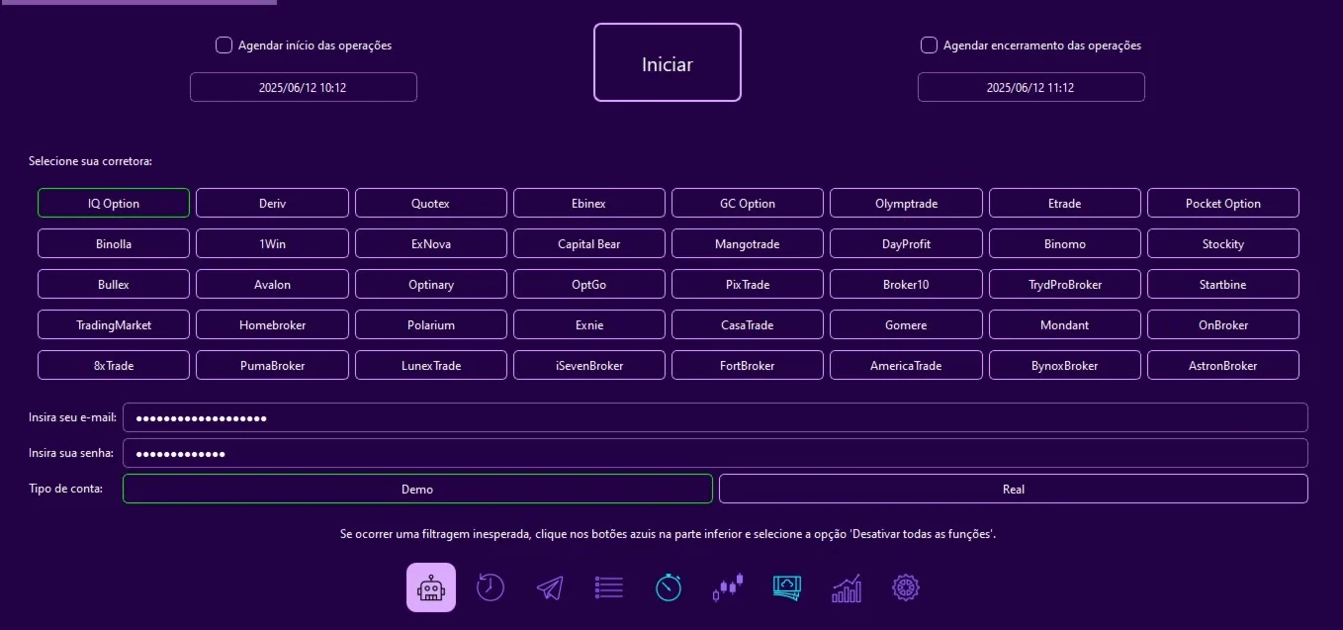The width and height of the screenshot is (1343, 630).
Task: Enable Agendar encerramento das operações checkbox
Action: (x=929, y=45)
